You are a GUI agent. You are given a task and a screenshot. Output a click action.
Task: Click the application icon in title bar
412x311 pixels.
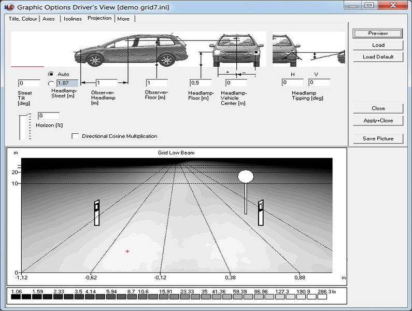(x=8, y=7)
